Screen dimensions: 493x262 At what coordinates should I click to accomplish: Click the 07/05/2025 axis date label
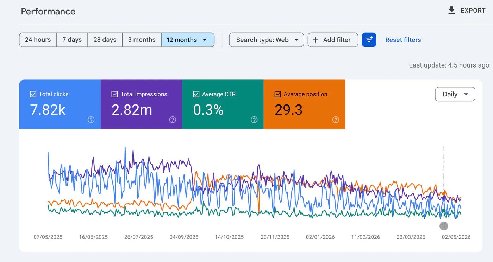point(48,237)
